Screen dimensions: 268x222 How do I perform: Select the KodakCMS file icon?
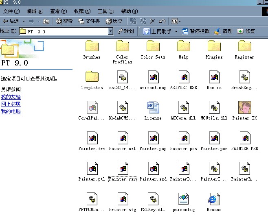(122, 107)
